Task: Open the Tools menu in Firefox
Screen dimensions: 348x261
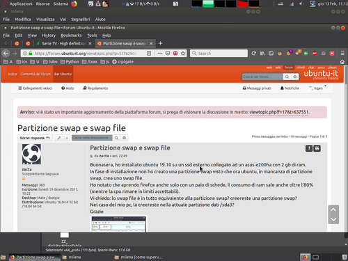Action: point(92,35)
